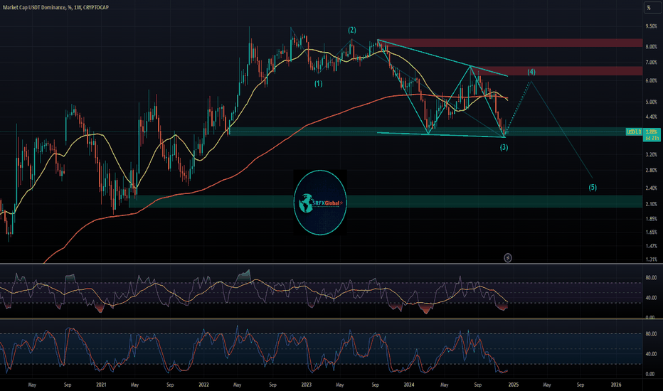Click the current 3.88% price value label
The width and height of the screenshot is (663, 391).
tap(651, 132)
